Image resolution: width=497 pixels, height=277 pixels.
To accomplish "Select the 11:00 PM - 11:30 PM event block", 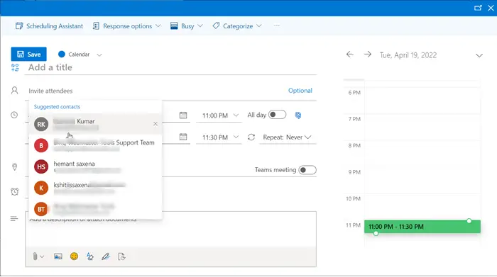I will click(422, 227).
